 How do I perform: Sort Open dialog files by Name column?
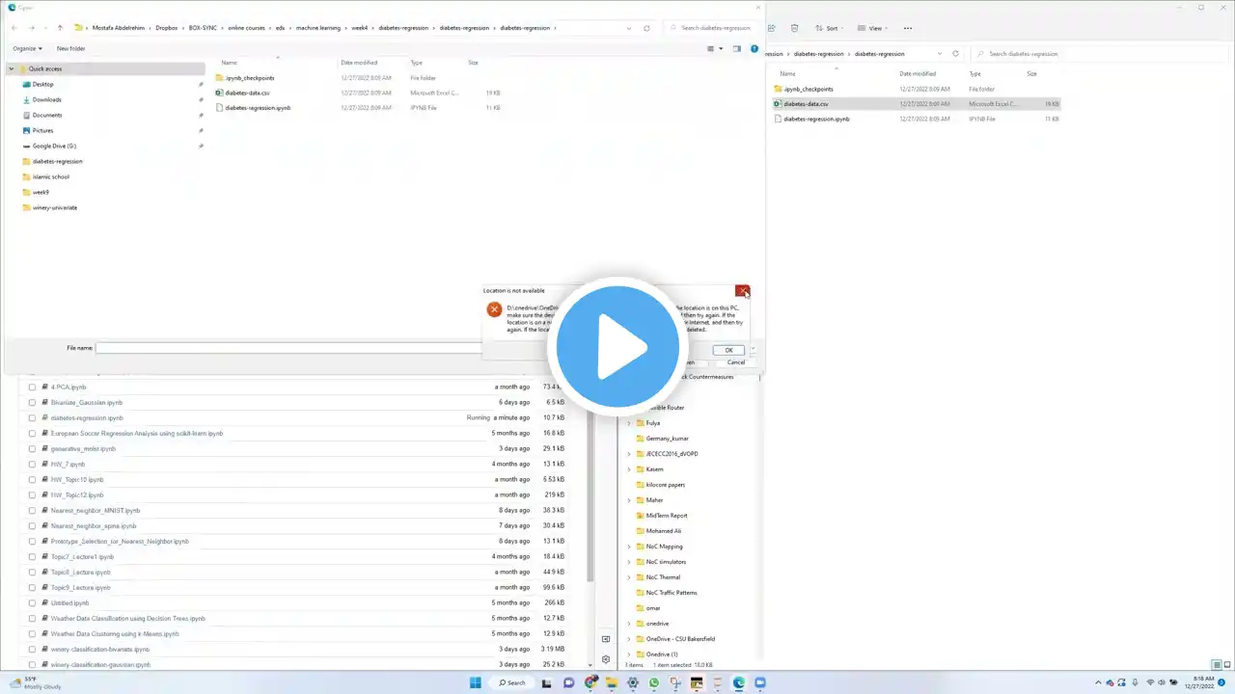point(230,63)
